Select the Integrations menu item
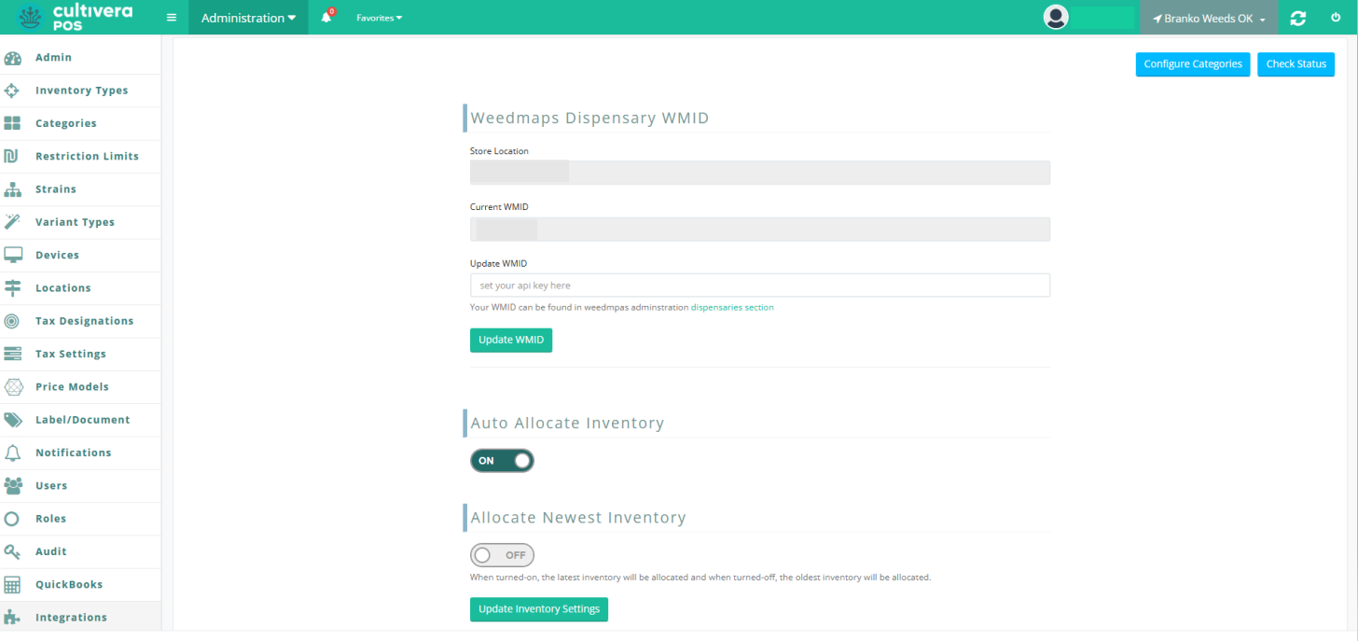This screenshot has height=641, width=1358. click(x=71, y=618)
